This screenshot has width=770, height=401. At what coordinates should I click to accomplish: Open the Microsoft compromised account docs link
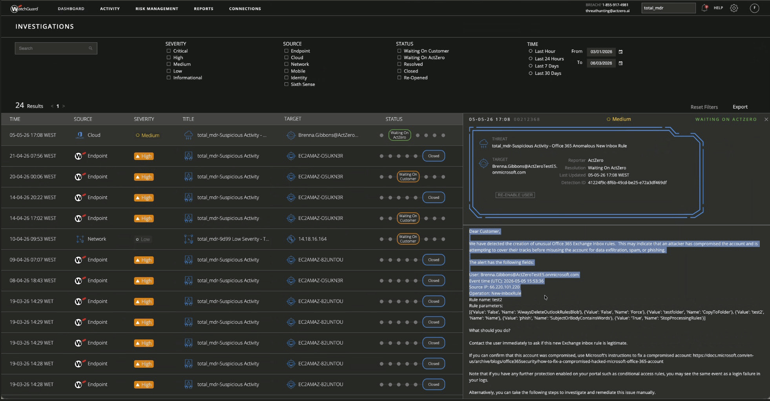pos(611,358)
